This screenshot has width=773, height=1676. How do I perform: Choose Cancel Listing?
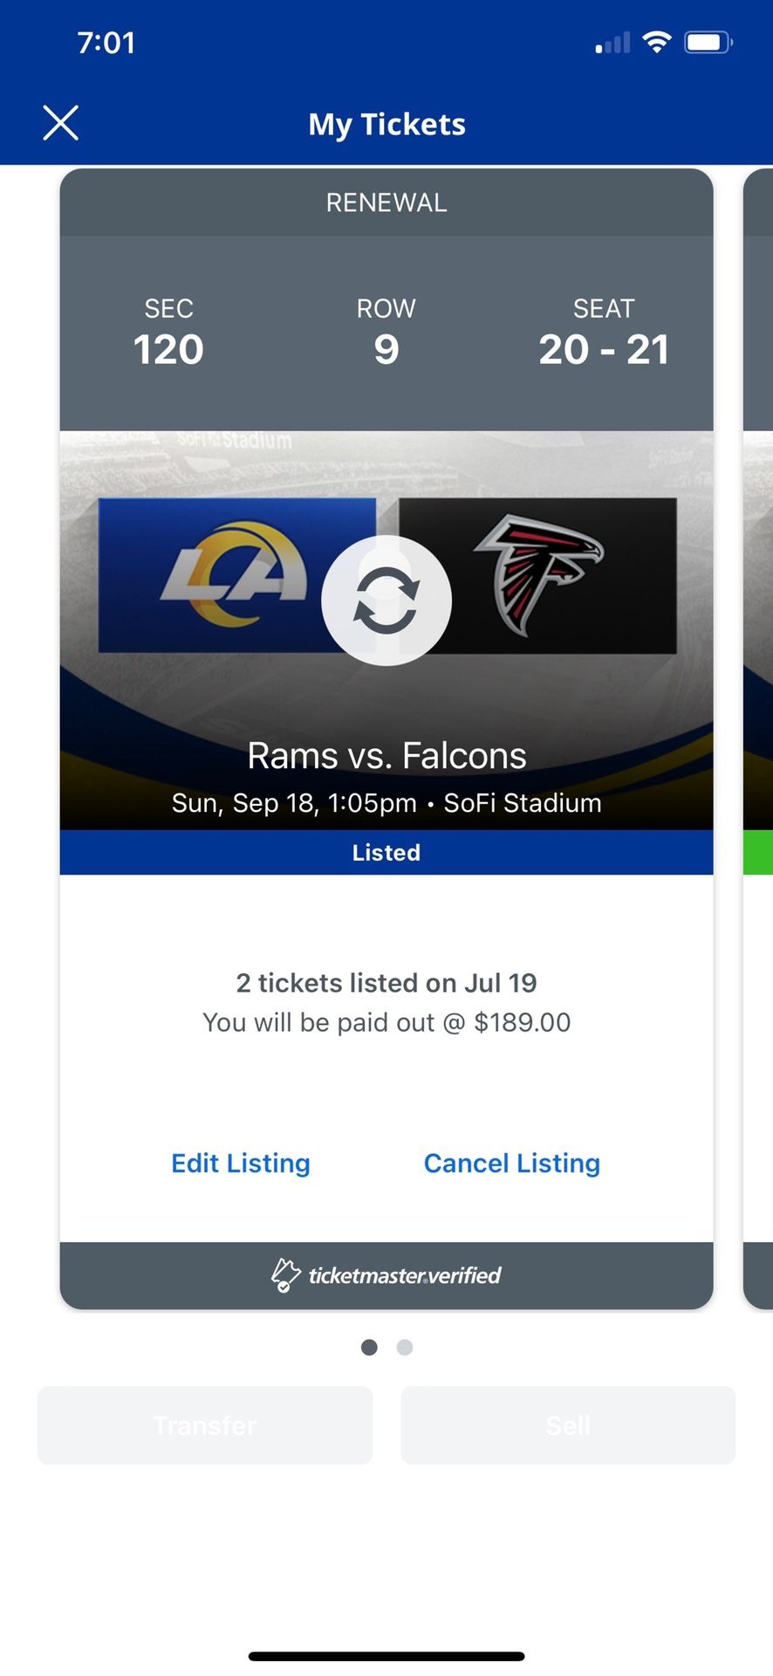tap(512, 1163)
